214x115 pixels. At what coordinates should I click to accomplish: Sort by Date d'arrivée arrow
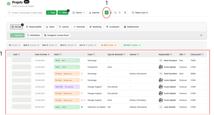[49, 54]
